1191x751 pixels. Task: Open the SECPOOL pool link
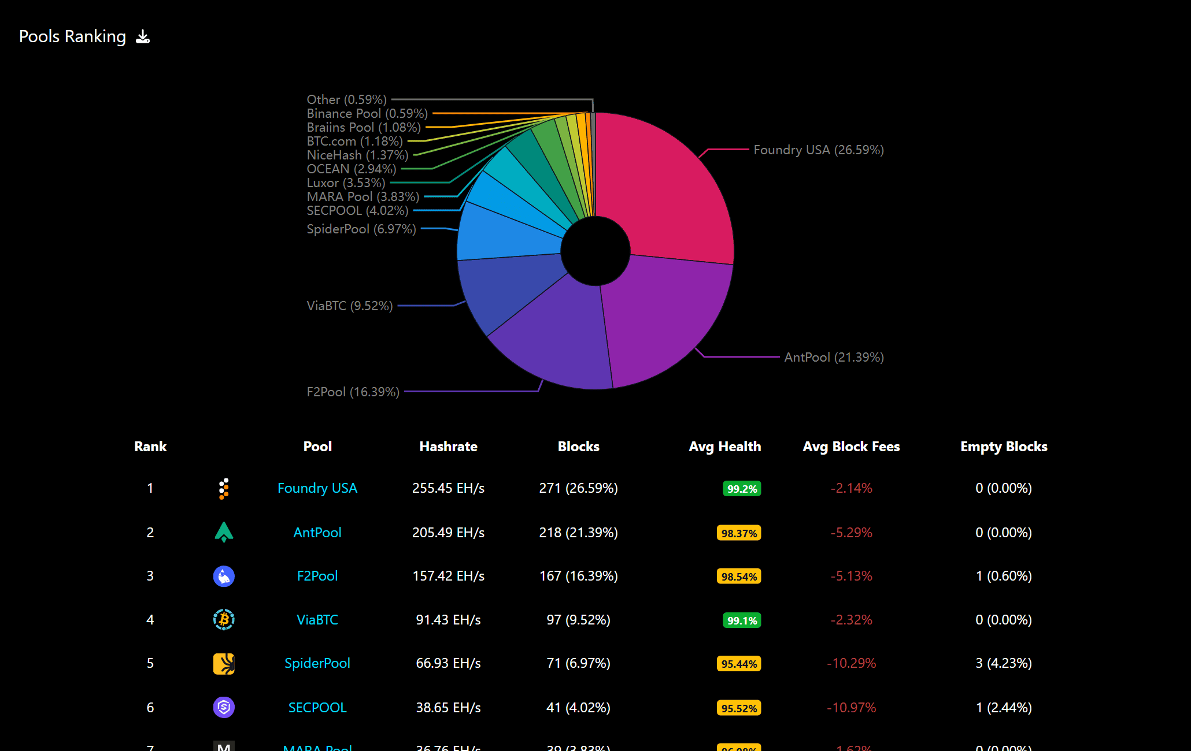pyautogui.click(x=317, y=707)
